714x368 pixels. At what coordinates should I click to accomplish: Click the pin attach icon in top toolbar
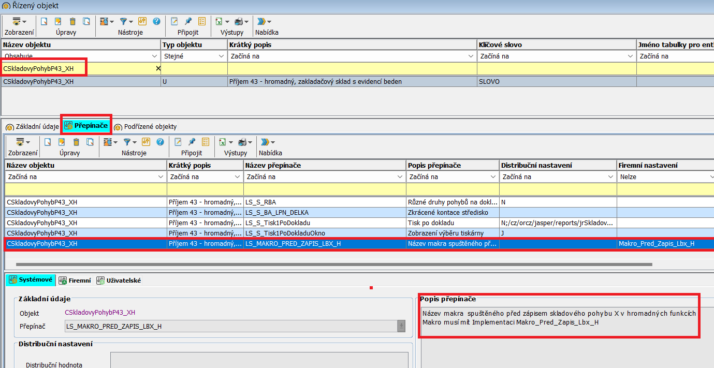(188, 21)
